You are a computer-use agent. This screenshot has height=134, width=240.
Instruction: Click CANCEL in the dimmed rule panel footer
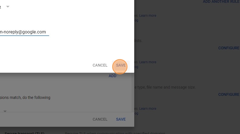[x=100, y=119]
